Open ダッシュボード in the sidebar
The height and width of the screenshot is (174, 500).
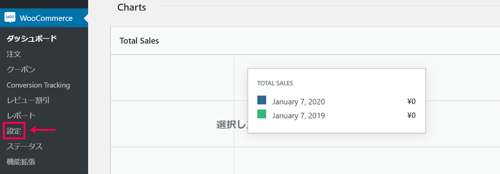pyautogui.click(x=32, y=38)
